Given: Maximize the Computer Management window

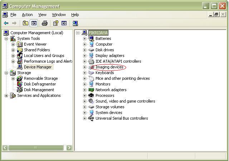Looking at the screenshot, I should click(214, 6).
